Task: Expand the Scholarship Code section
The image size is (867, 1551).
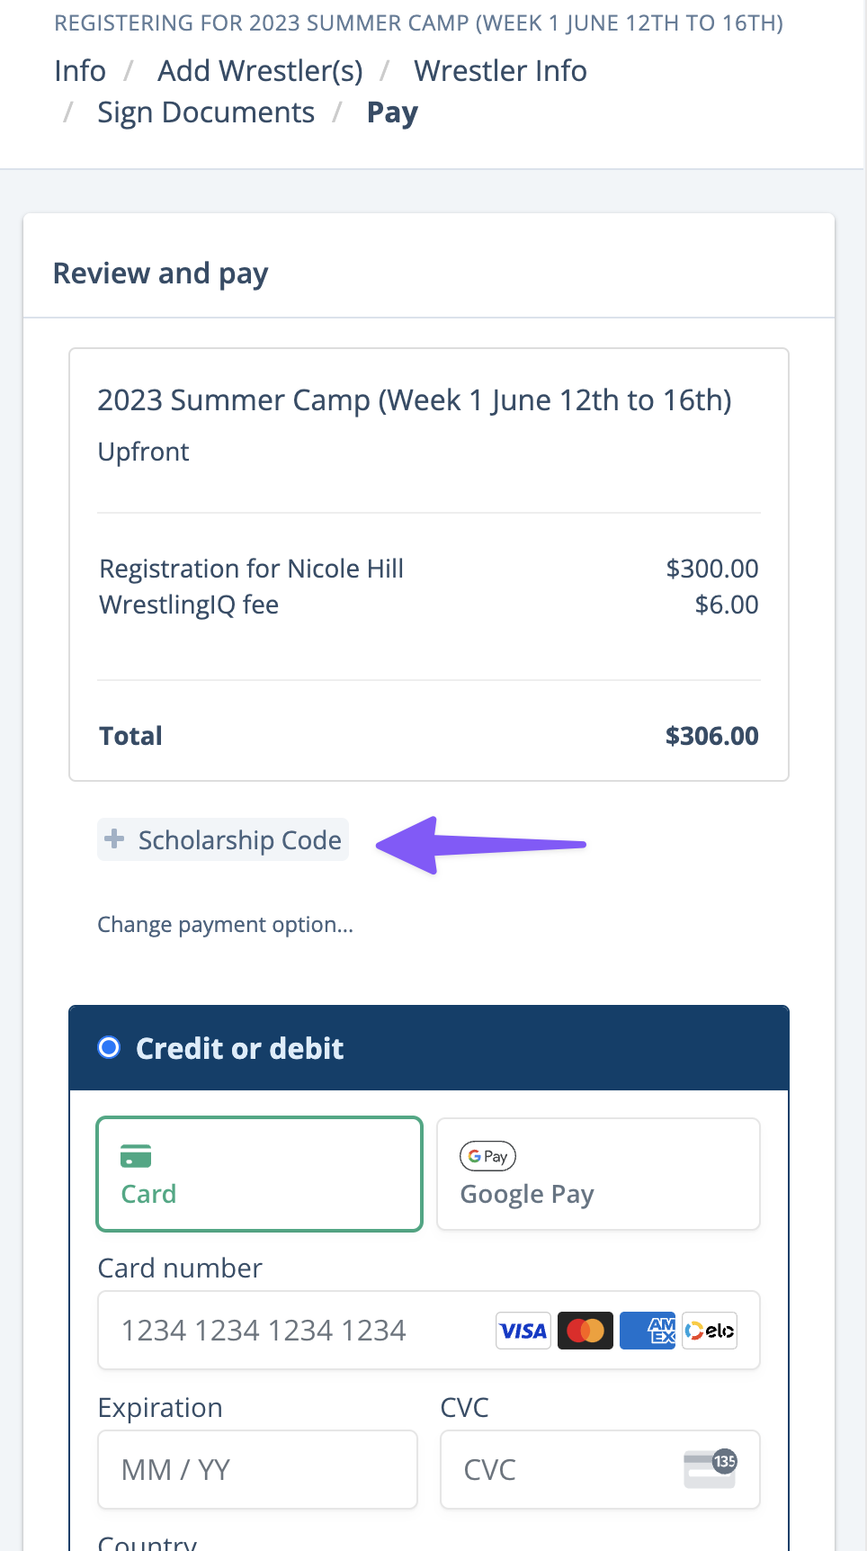Action: click(222, 839)
